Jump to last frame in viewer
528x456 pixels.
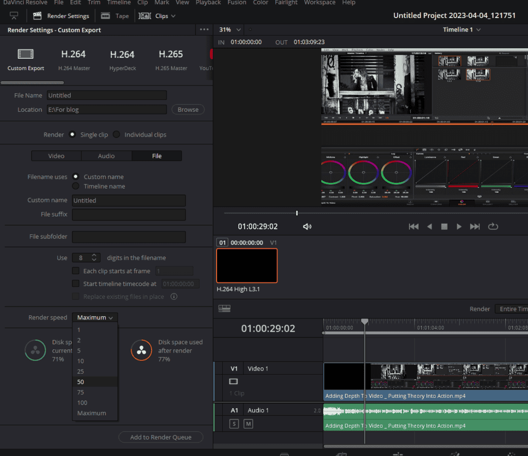click(475, 227)
